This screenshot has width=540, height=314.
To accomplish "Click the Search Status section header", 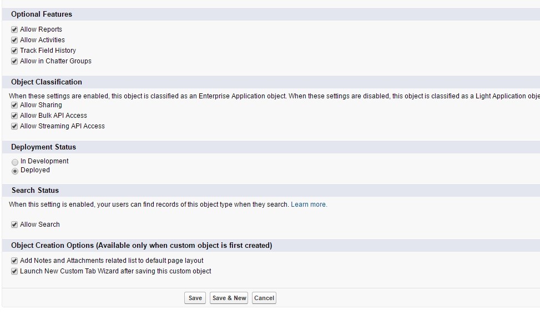I will [x=35, y=190].
